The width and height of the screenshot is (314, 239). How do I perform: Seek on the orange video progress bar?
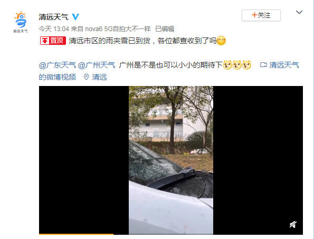pyautogui.click(x=76, y=234)
